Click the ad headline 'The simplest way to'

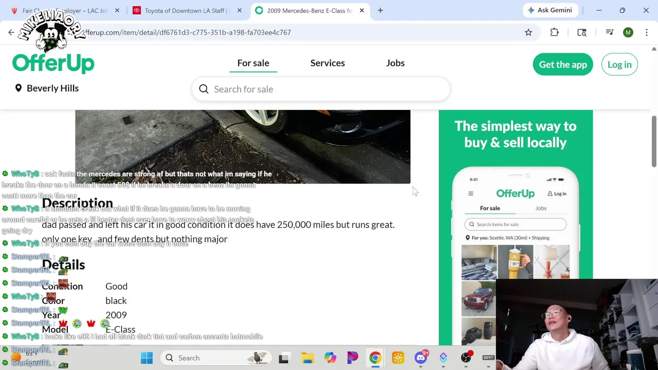click(516, 126)
